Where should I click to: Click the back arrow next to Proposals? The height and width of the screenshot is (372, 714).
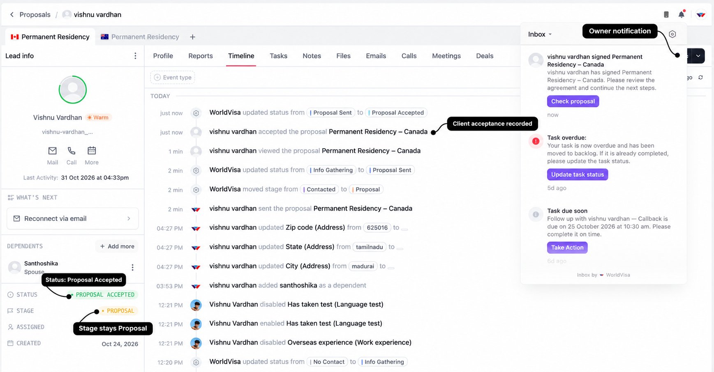[12, 15]
